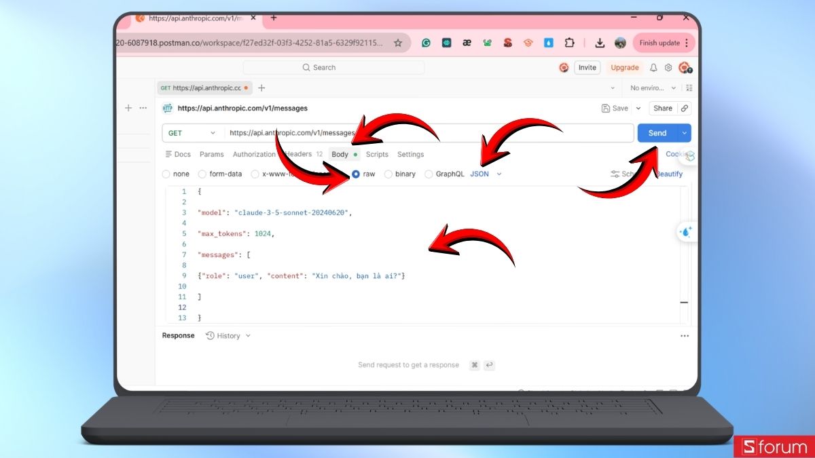Select the raw body radio option
Viewport: 815px width, 458px height.
pos(356,174)
